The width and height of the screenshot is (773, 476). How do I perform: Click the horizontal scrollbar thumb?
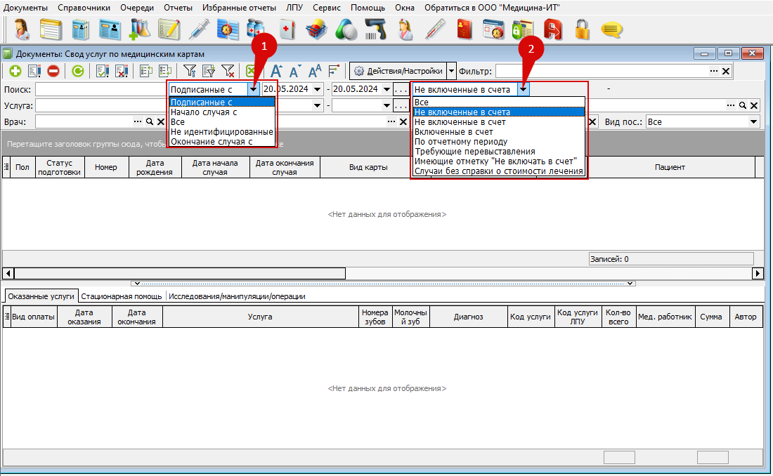[180, 273]
